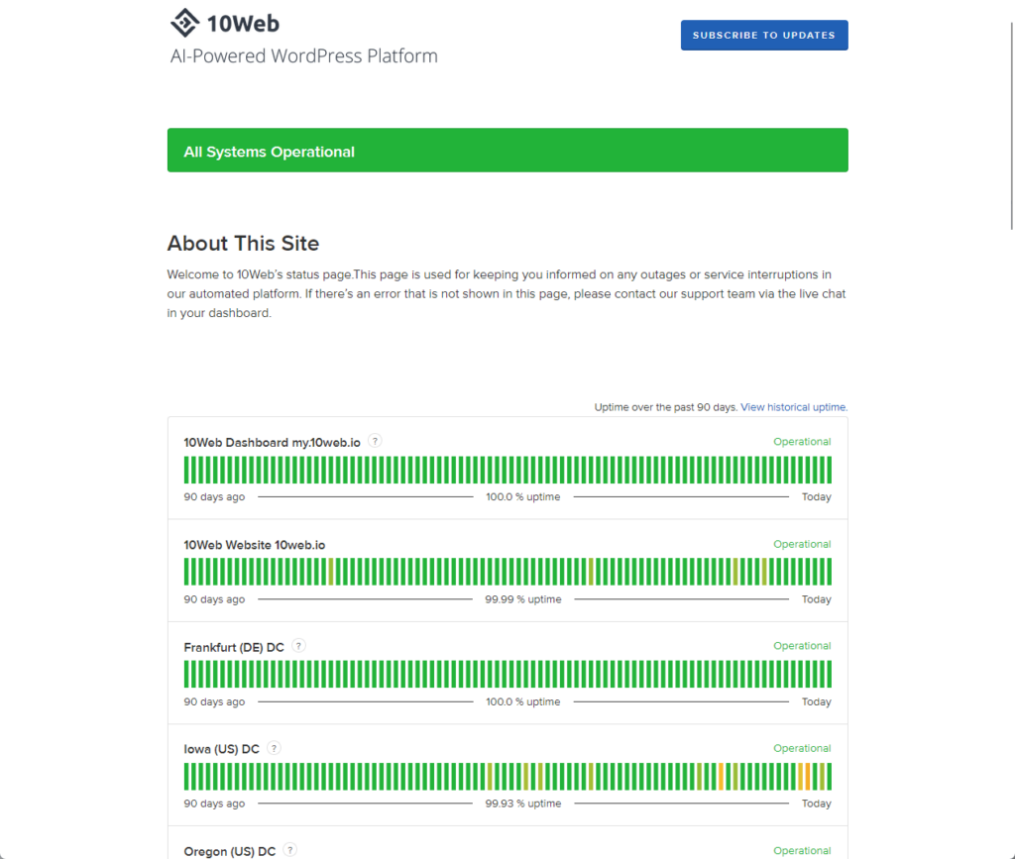Click the last uptime bar of Iowa (US) DC

[830, 776]
